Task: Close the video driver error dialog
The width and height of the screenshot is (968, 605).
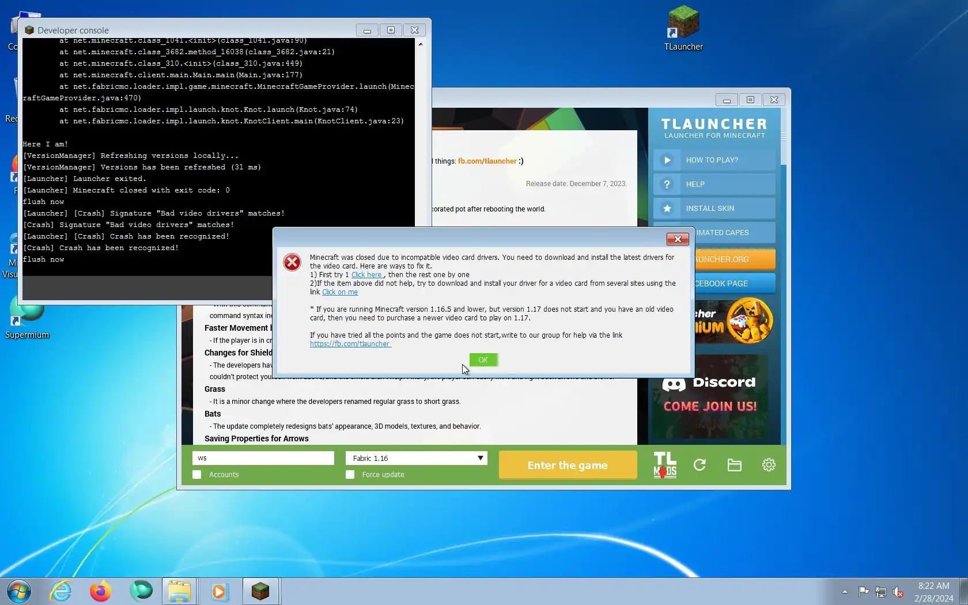Action: (678, 239)
